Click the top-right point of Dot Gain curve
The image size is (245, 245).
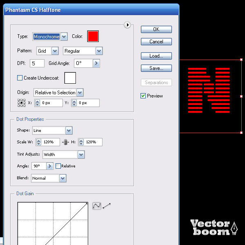point(87,203)
